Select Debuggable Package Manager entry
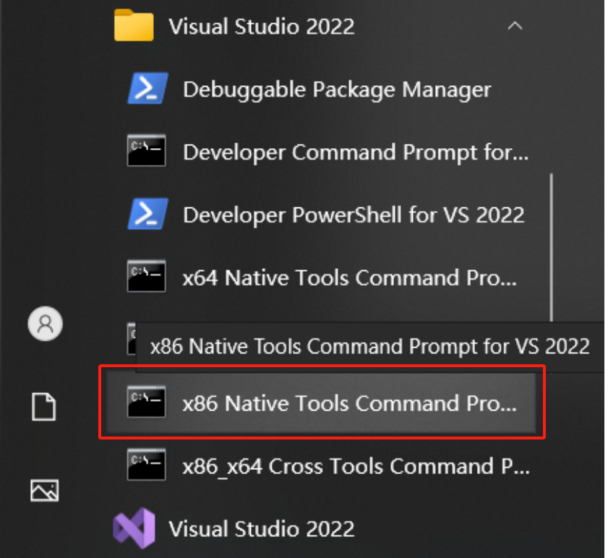The image size is (608, 558). (337, 90)
